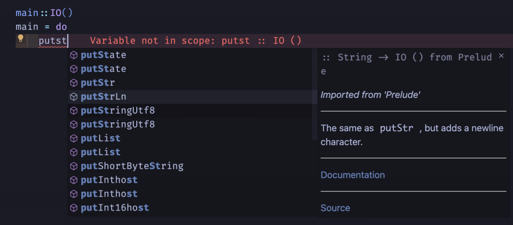Viewport: 513px width, 225px height.
Task: Choose the first putInthost completion
Action: coord(109,180)
